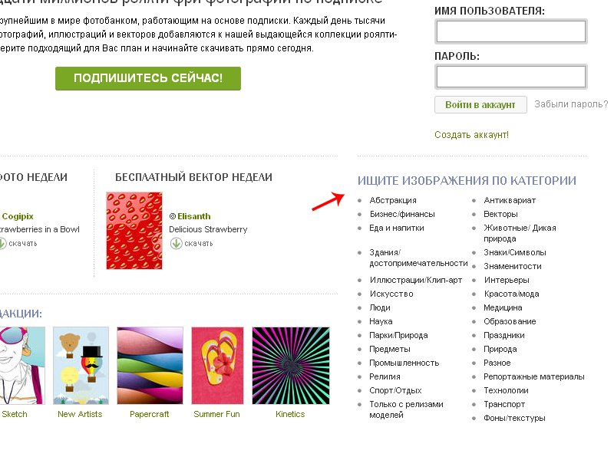This screenshot has width=614, height=460.
Task: Click the Войти в аккаунт button
Action: tap(480, 105)
